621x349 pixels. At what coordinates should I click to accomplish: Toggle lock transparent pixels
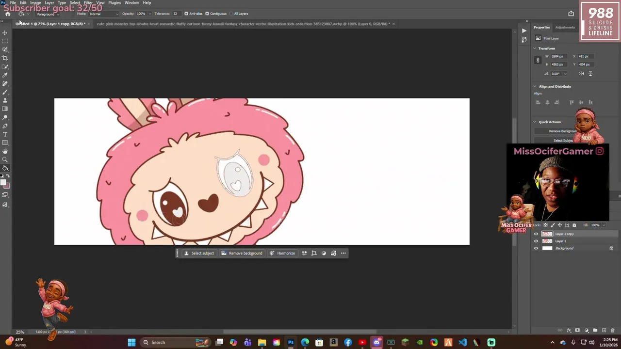[545, 225]
